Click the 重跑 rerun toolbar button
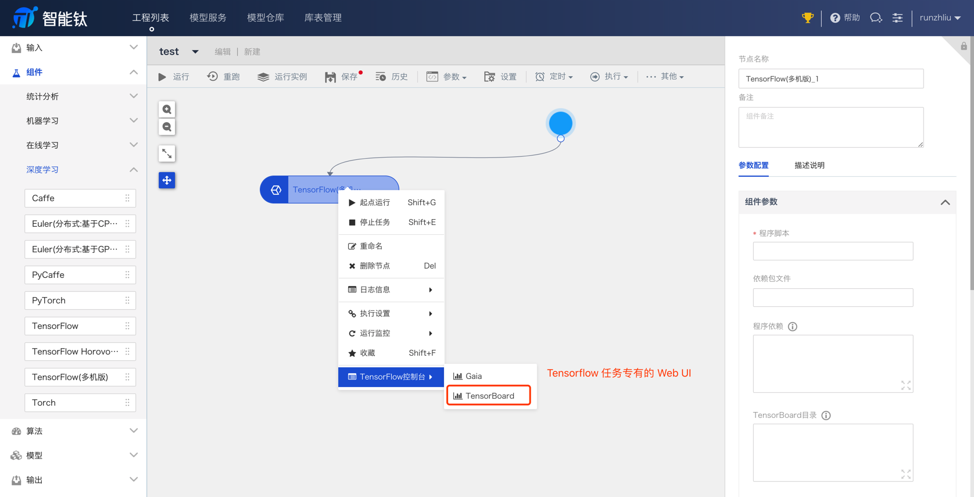Viewport: 974px width, 497px height. point(224,77)
